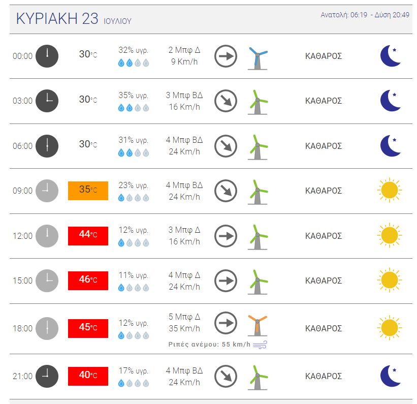Select the orange 35°C temperature box
Screen dimensions: 417x404
[x=88, y=191]
